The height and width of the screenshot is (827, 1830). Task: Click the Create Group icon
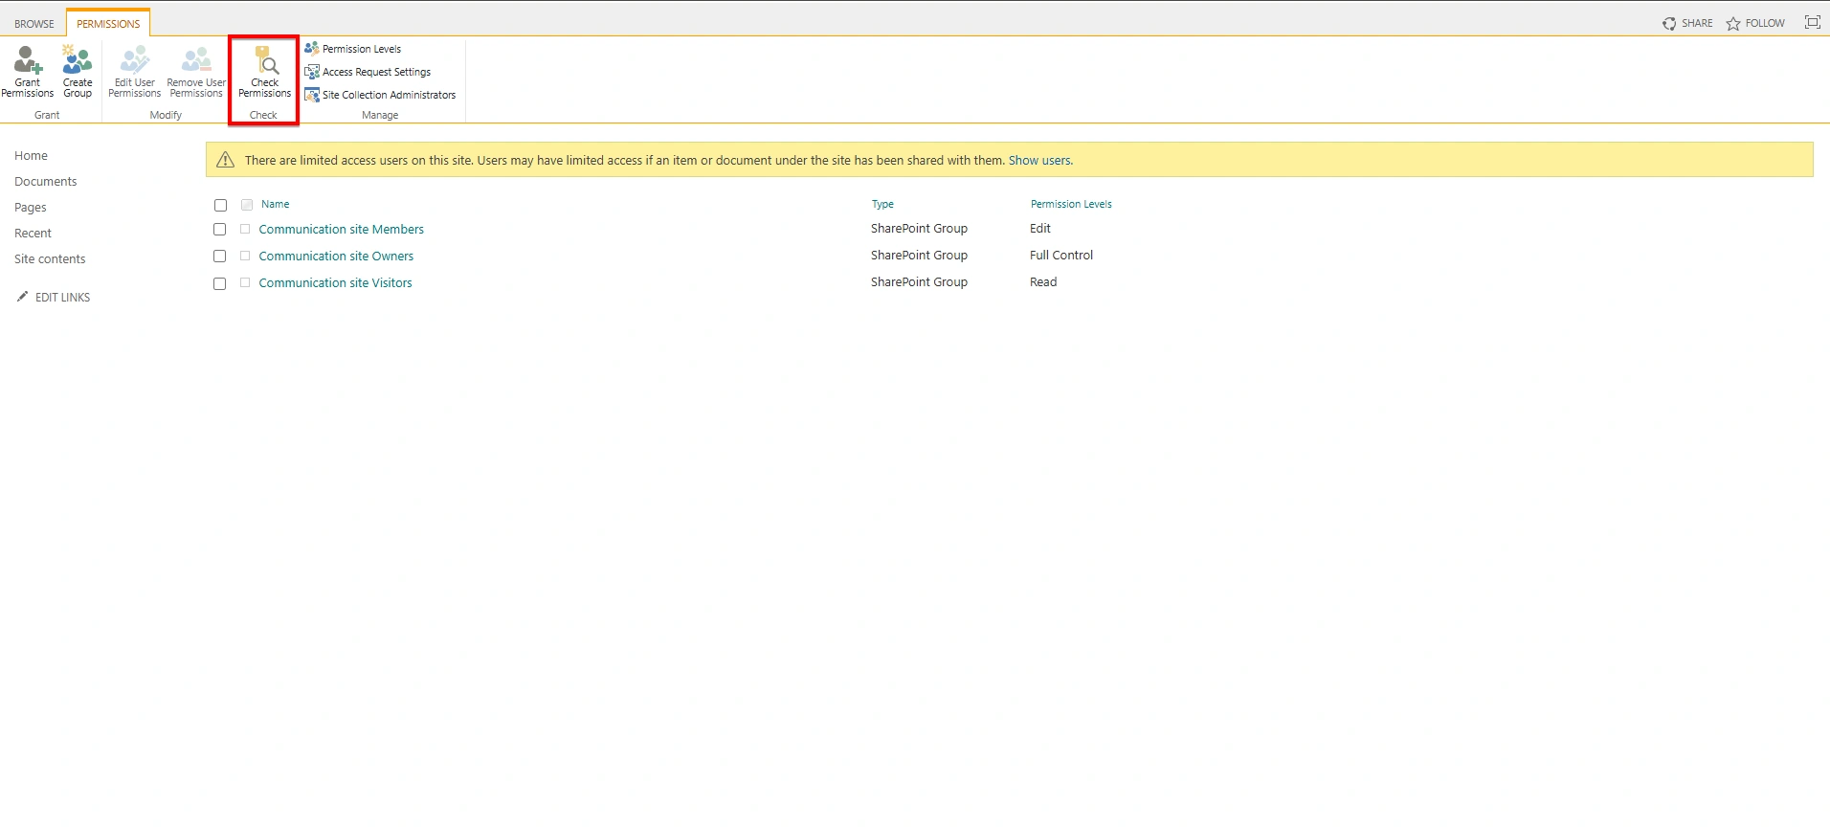[x=77, y=59]
